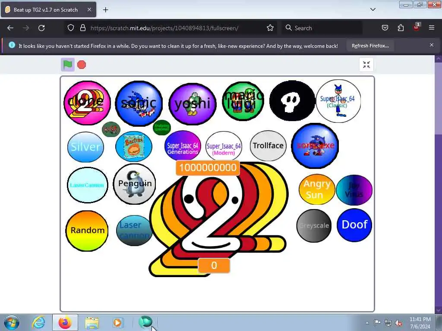Select the light blue 'Silver' circle

coord(85,147)
